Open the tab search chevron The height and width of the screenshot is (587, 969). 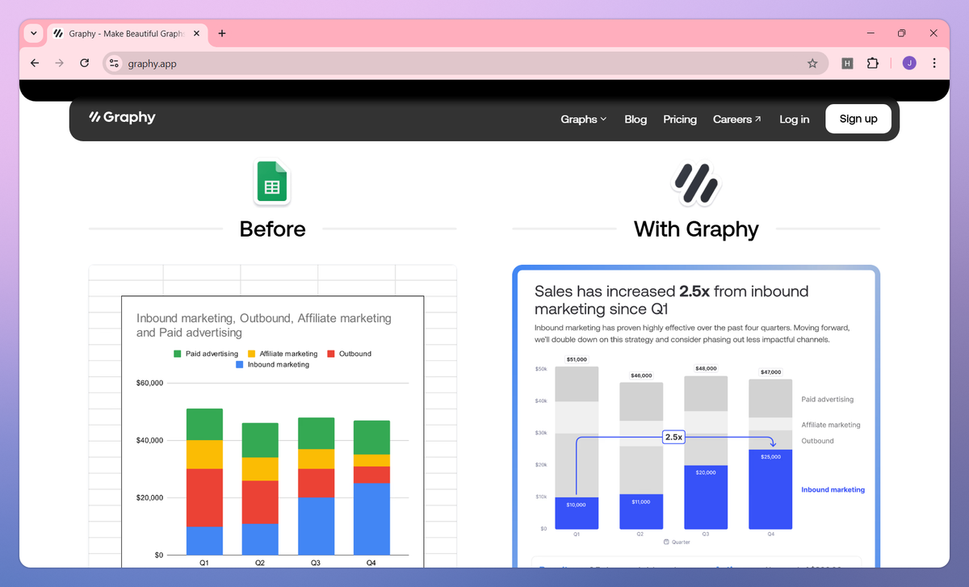(33, 33)
